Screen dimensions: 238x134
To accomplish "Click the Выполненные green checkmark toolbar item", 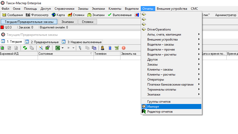I will click(x=120, y=15).
